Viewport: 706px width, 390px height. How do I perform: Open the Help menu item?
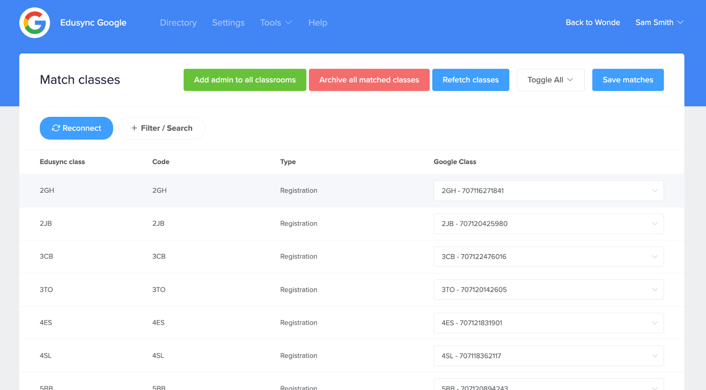pyautogui.click(x=318, y=22)
